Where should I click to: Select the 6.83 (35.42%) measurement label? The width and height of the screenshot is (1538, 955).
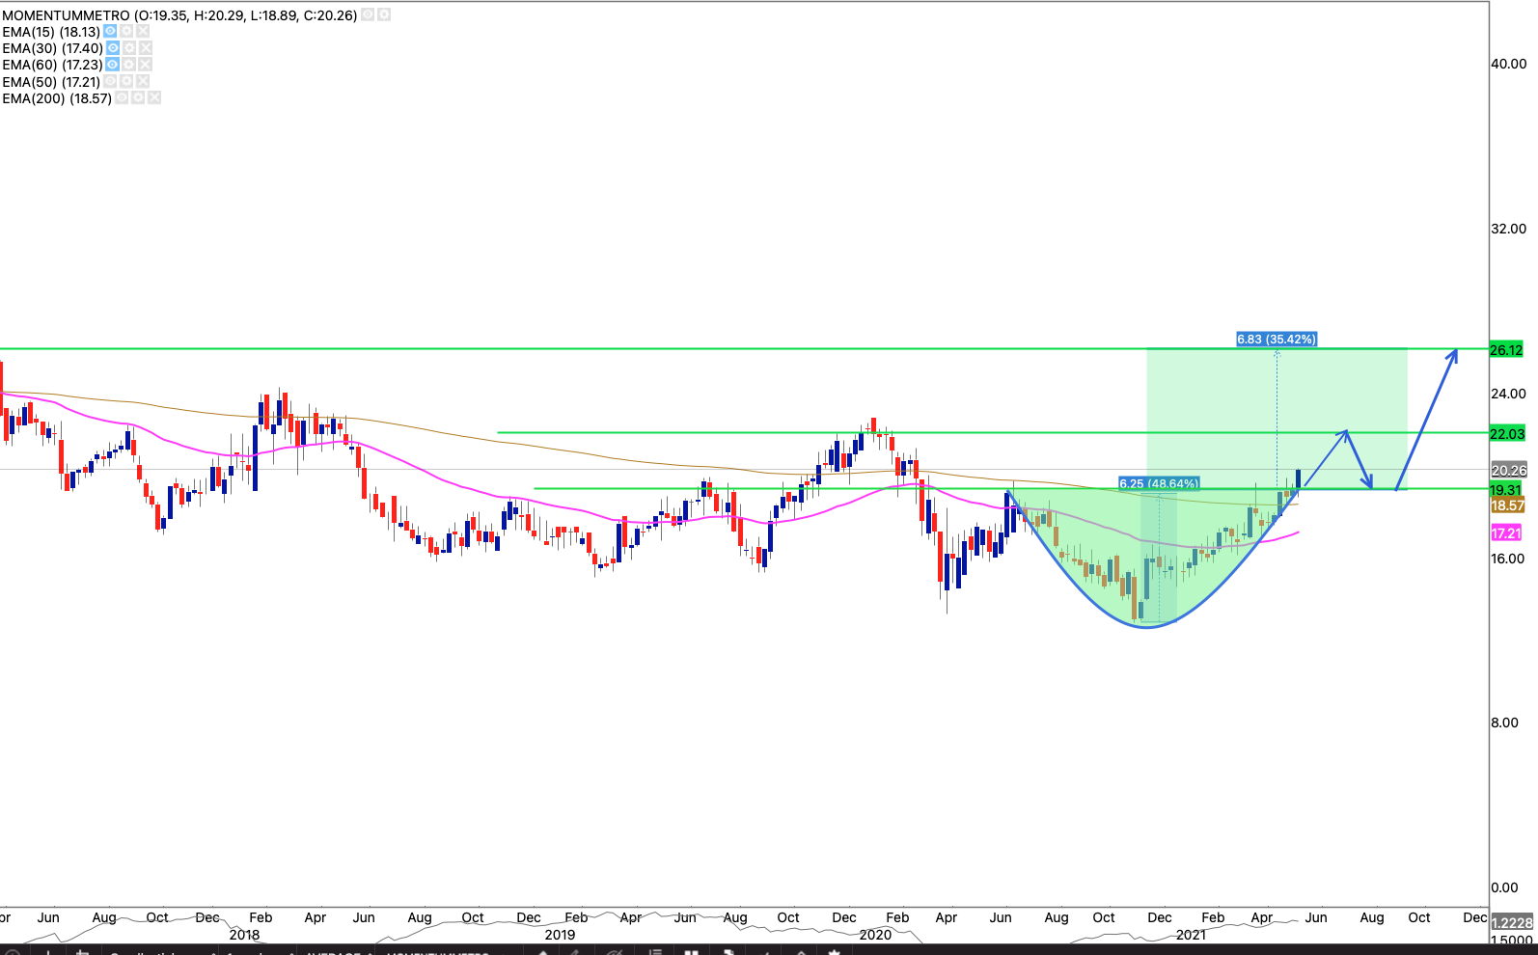click(1276, 340)
